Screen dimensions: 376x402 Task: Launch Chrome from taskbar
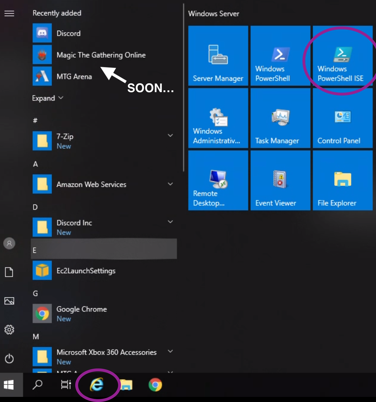(x=155, y=385)
